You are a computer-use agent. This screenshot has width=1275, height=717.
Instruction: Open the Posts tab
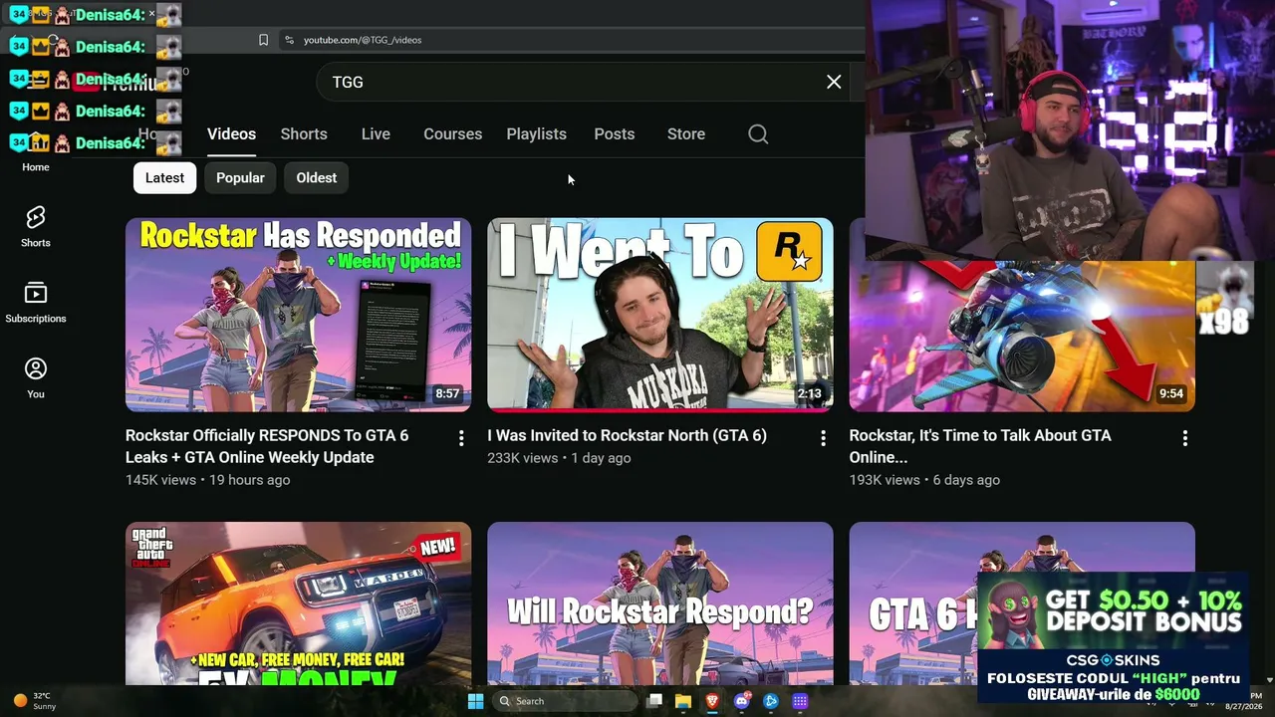tap(614, 134)
